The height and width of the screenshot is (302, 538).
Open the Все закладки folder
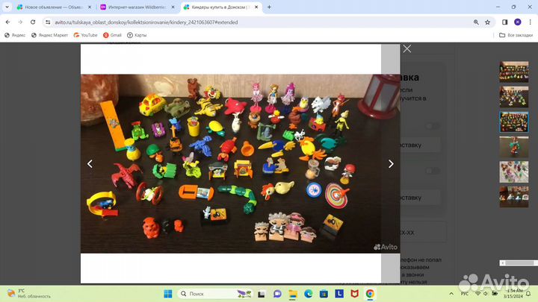(516, 35)
